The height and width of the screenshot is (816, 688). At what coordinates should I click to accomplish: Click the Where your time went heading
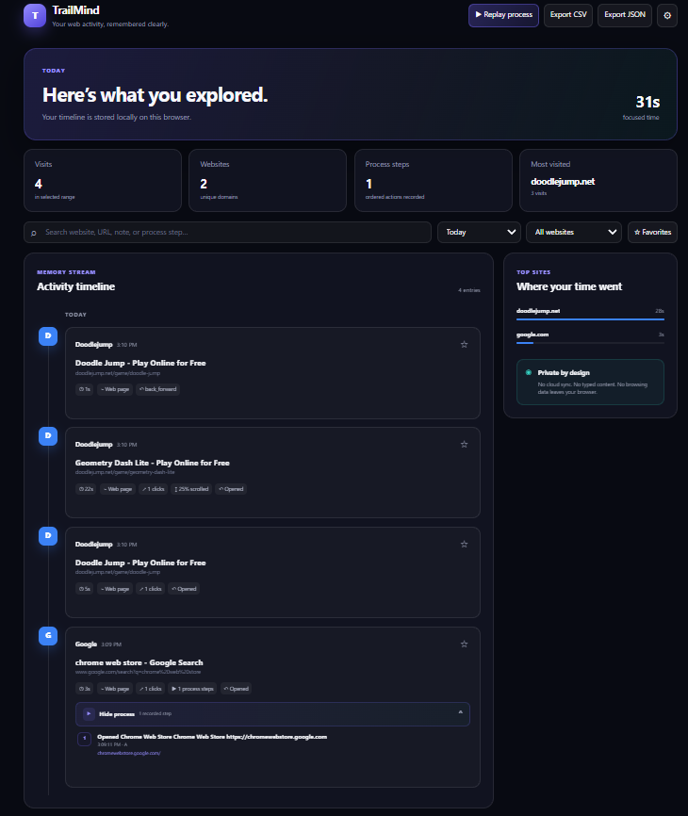[569, 286]
